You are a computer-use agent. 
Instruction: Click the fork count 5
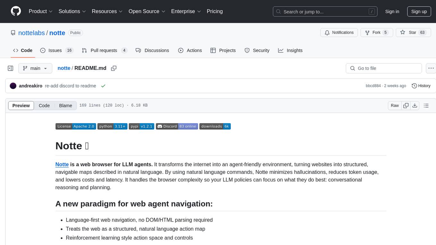386,33
